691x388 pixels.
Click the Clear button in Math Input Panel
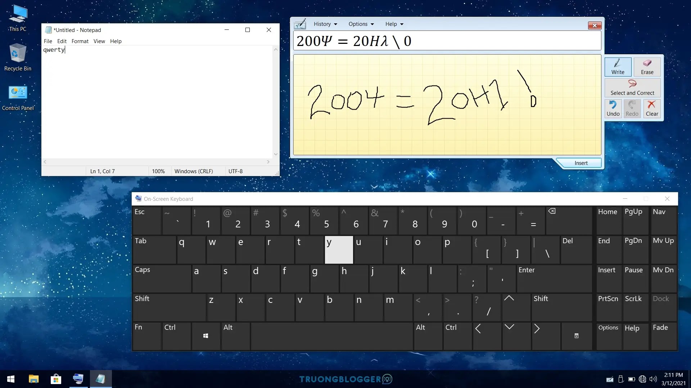[652, 107]
